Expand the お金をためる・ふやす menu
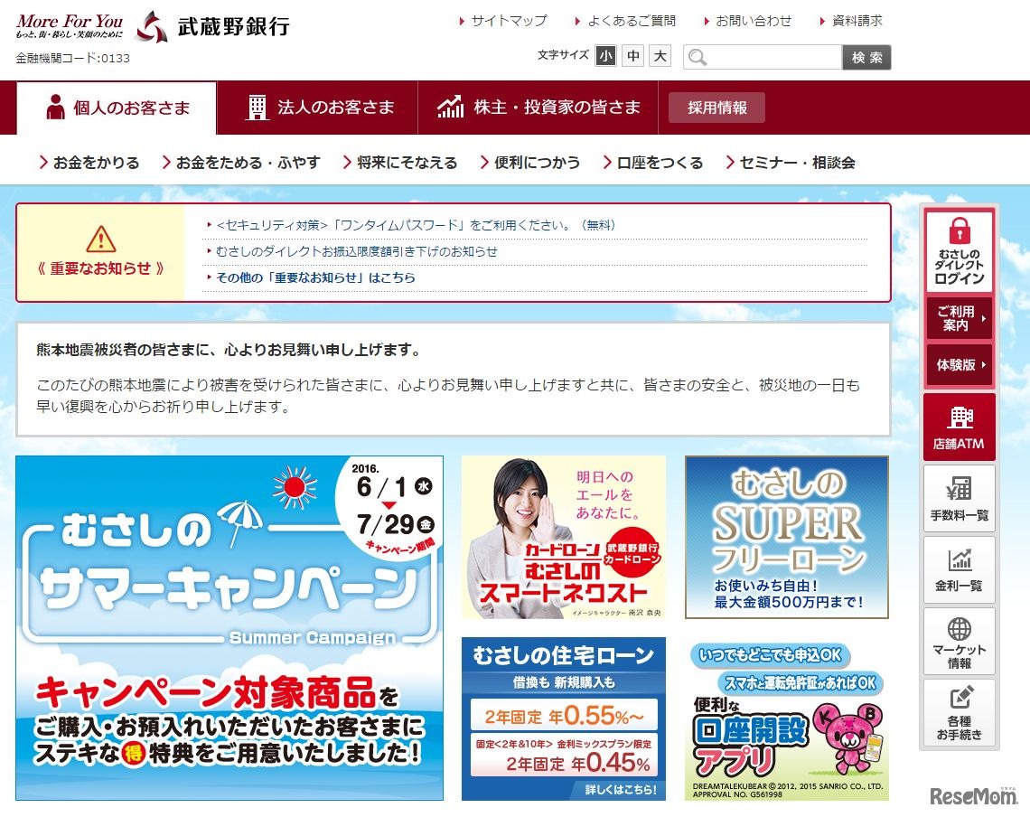Image resolution: width=1030 pixels, height=817 pixels. click(240, 163)
